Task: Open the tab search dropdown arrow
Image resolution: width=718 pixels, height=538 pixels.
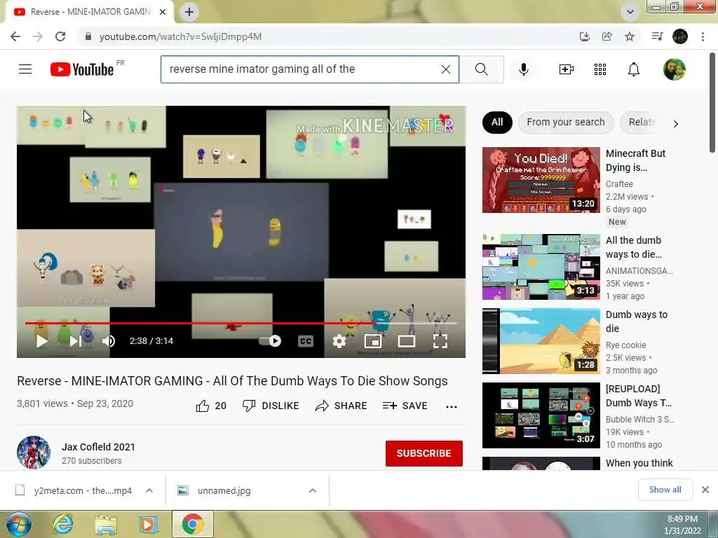Action: (630, 12)
